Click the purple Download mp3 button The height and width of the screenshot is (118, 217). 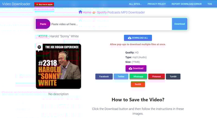[136, 68]
